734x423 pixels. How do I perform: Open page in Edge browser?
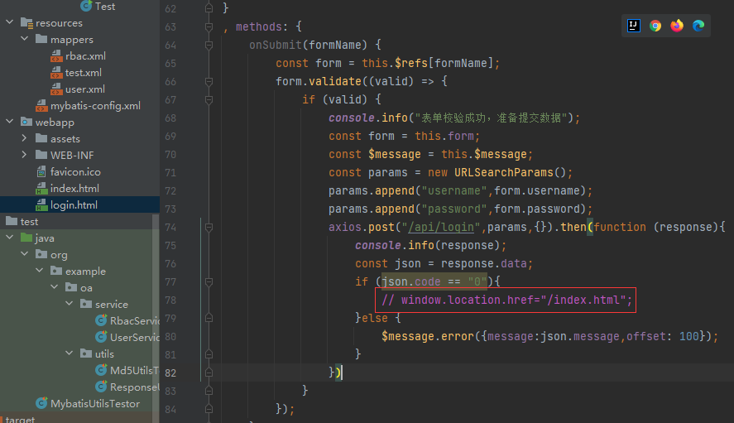[698, 26]
